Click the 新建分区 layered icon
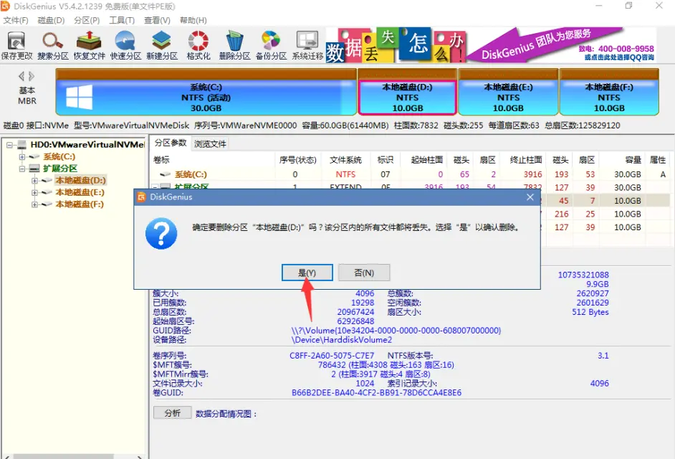 [x=162, y=45]
